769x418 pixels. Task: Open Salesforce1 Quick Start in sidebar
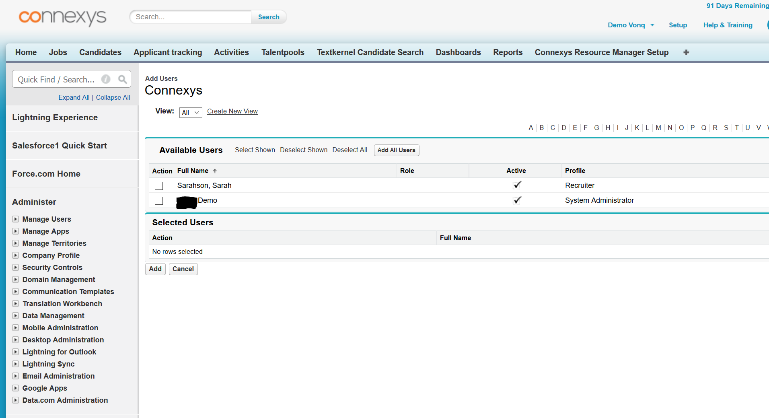(x=60, y=146)
